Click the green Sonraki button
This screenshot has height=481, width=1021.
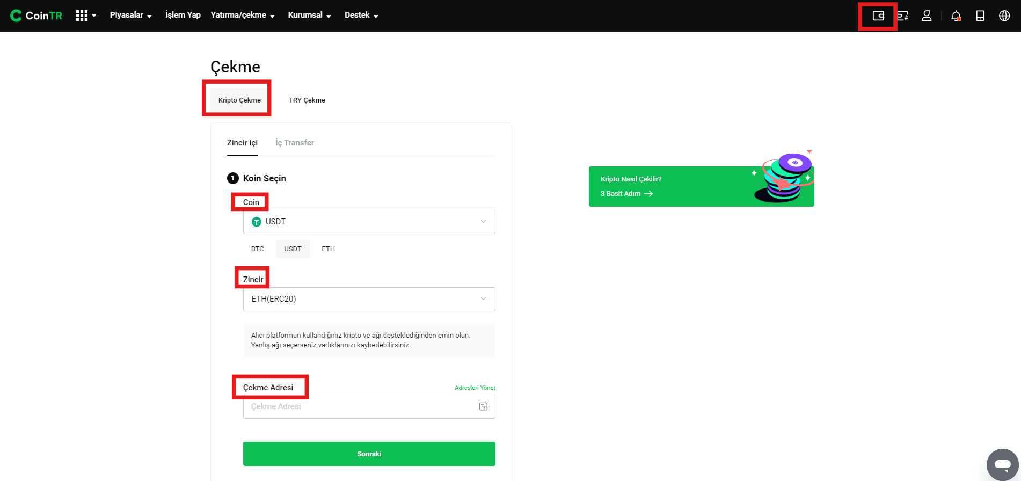pyautogui.click(x=369, y=454)
